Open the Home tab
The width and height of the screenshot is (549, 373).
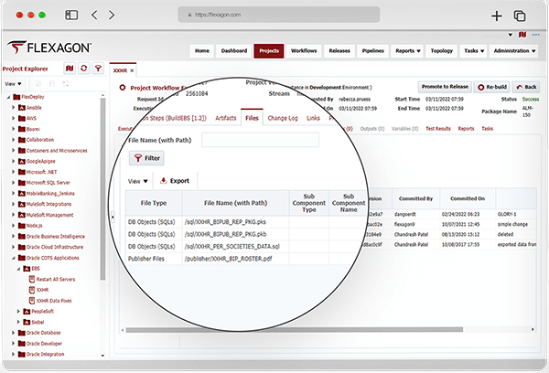(x=202, y=51)
